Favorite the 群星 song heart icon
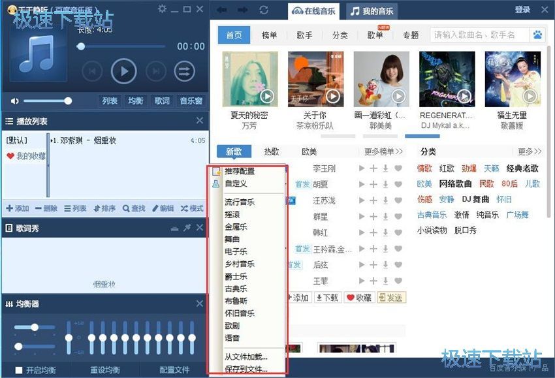This screenshot has height=378, width=555. 398,217
